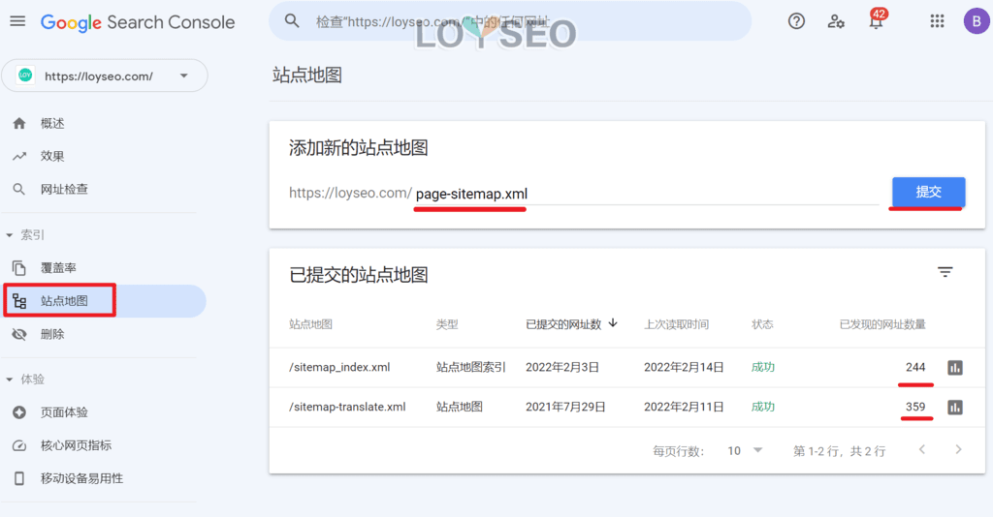The image size is (993, 517).
Task: Click the 已发现的网址数量 column header
Action: point(882,324)
